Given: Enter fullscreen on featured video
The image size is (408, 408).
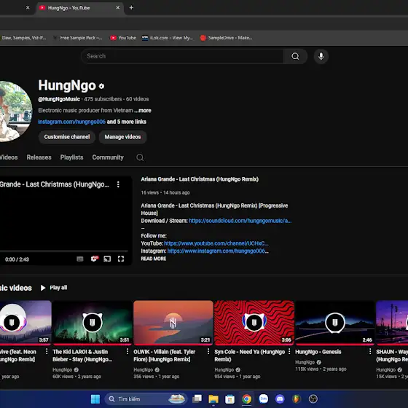Looking at the screenshot, I should coord(121,259).
